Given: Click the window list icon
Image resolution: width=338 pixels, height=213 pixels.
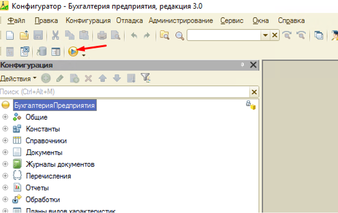Looking at the screenshot, I should pyautogui.click(x=319, y=35).
